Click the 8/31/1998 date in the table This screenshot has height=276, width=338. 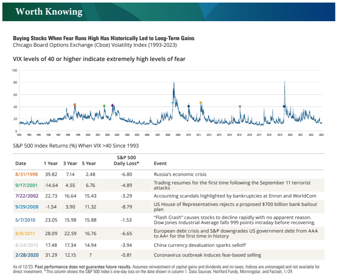click(x=27, y=175)
